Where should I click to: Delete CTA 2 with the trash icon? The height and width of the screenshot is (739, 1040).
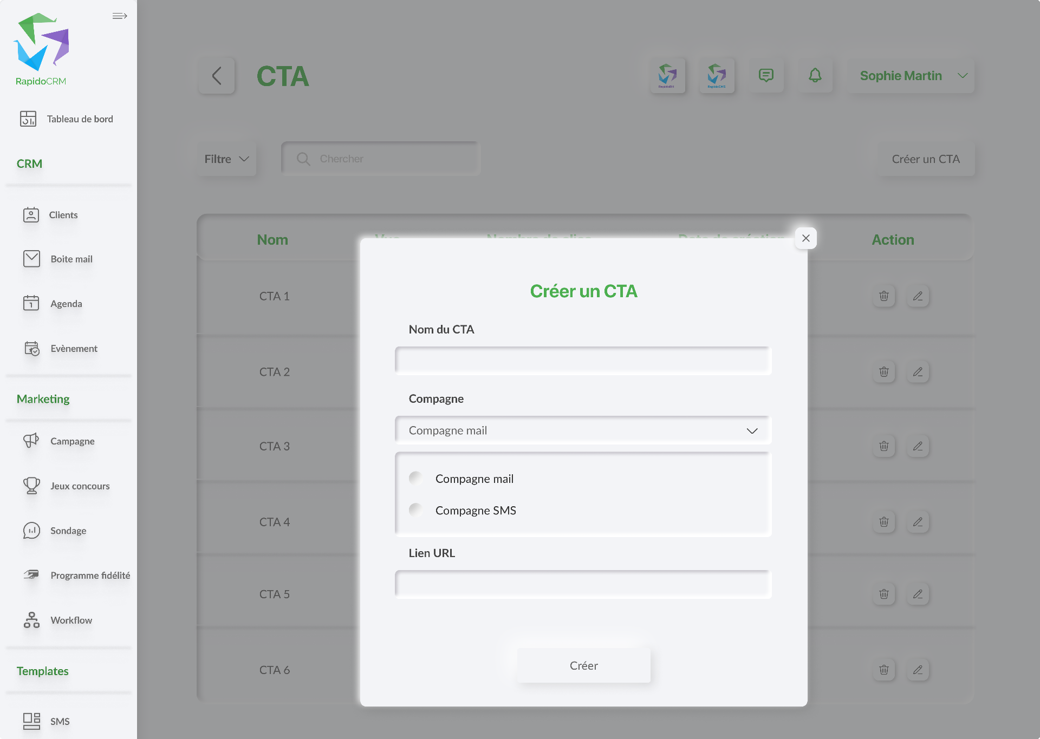click(884, 372)
